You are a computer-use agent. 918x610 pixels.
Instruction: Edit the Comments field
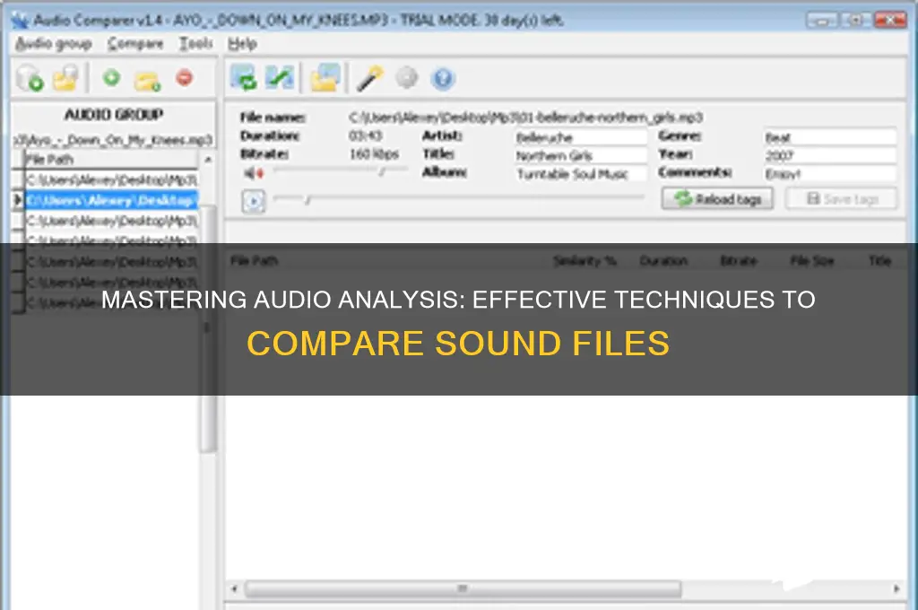tap(829, 173)
